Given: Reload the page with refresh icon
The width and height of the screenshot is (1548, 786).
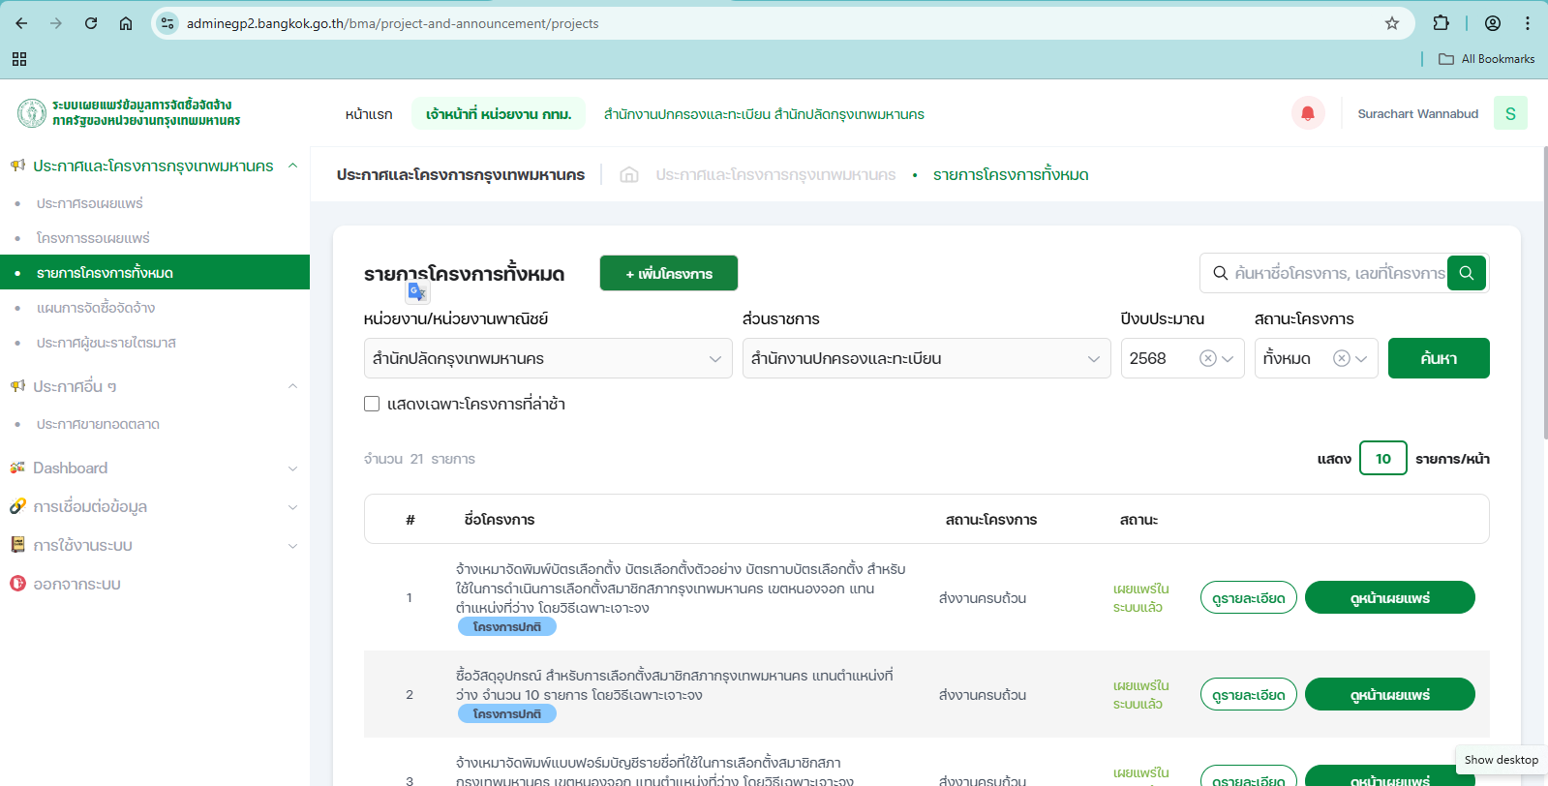Looking at the screenshot, I should click(x=91, y=23).
